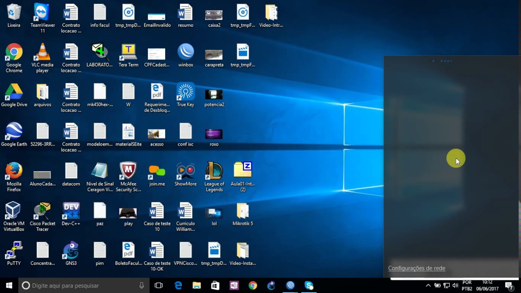
Task: Select the League of Legends shortcut
Action: [214, 177]
